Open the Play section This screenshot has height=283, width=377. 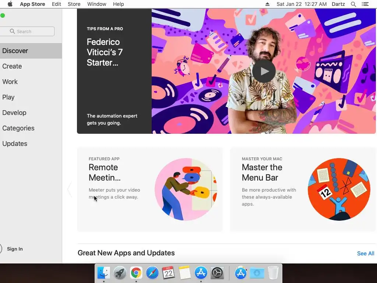click(x=31, y=97)
